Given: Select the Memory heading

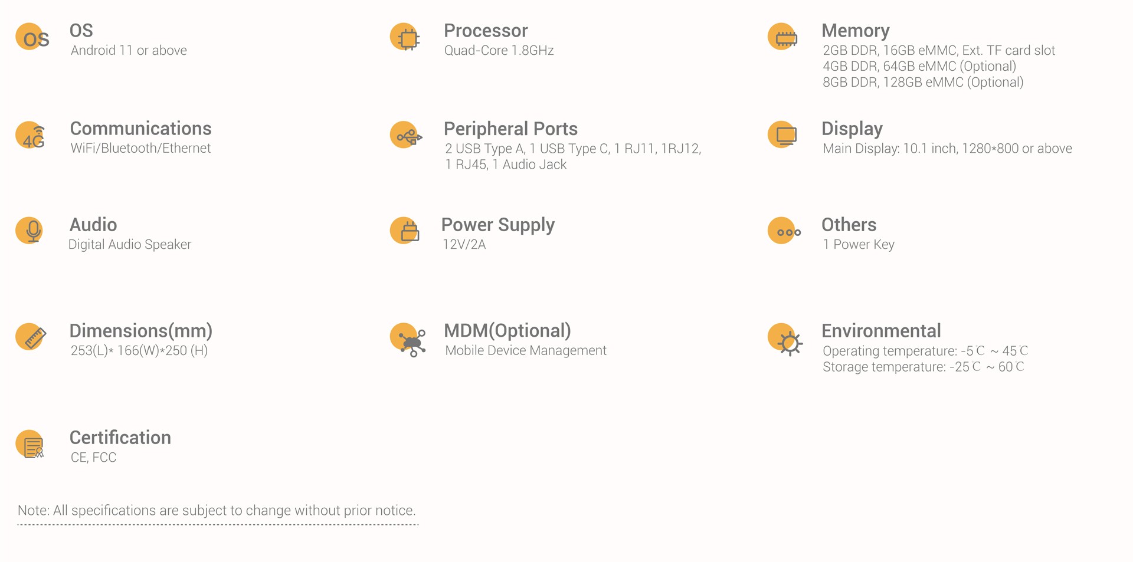Looking at the screenshot, I should click(855, 31).
